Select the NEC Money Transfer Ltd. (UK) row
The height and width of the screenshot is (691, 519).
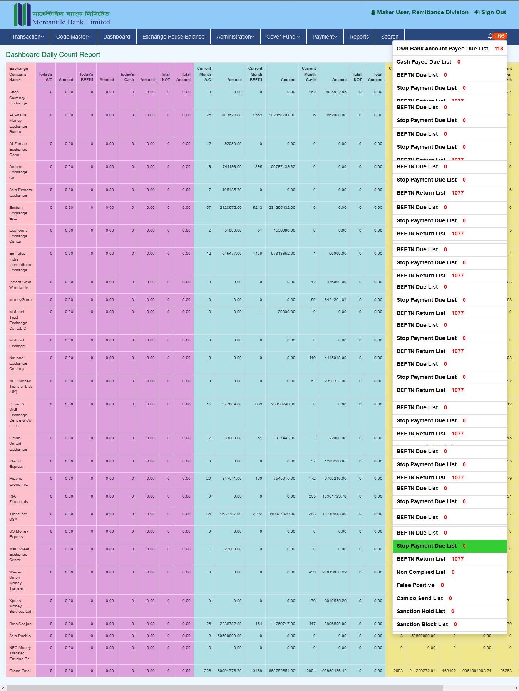coord(20,386)
